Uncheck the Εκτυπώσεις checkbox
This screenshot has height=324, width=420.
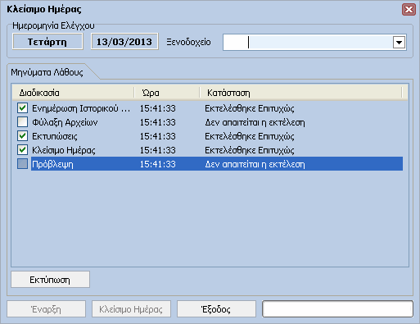22,136
